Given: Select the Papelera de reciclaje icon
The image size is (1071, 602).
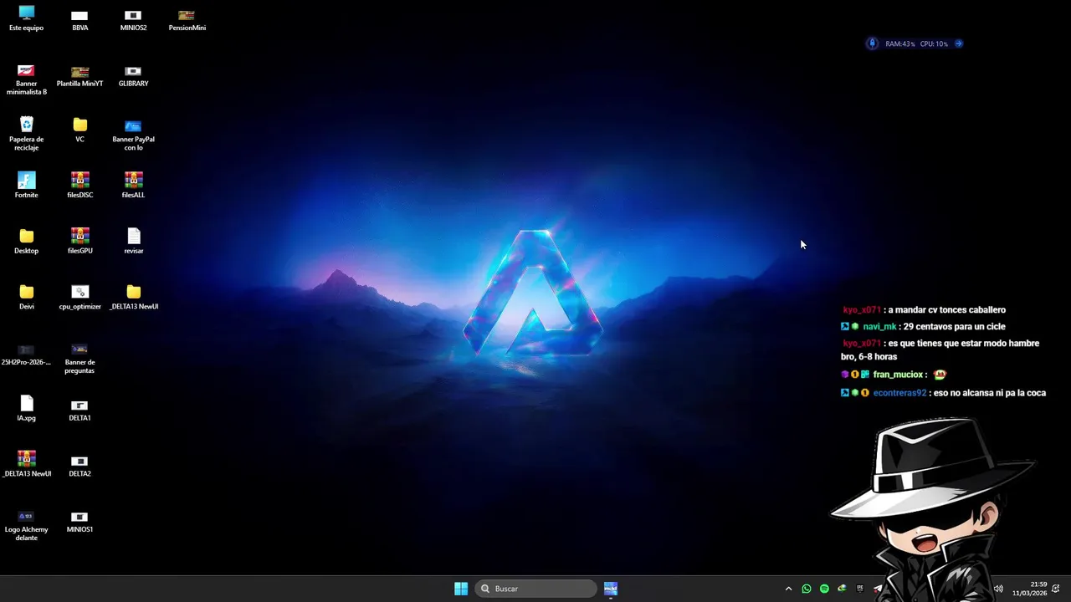Looking at the screenshot, I should tap(27, 134).
